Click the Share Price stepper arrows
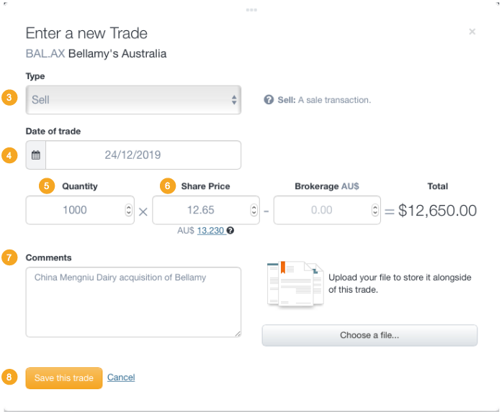Viewport: 502px width, 412px height. coord(254,210)
